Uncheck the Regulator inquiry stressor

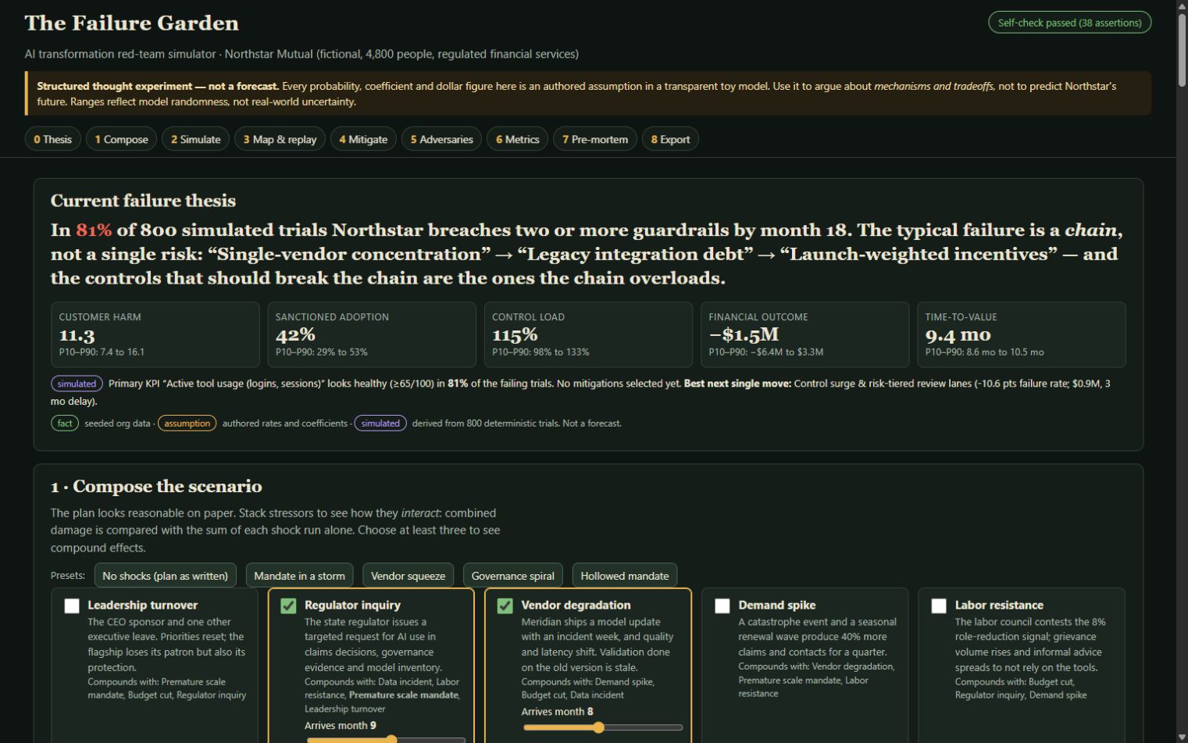click(x=288, y=605)
